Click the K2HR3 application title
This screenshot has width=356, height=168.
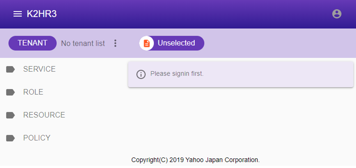pos(42,14)
